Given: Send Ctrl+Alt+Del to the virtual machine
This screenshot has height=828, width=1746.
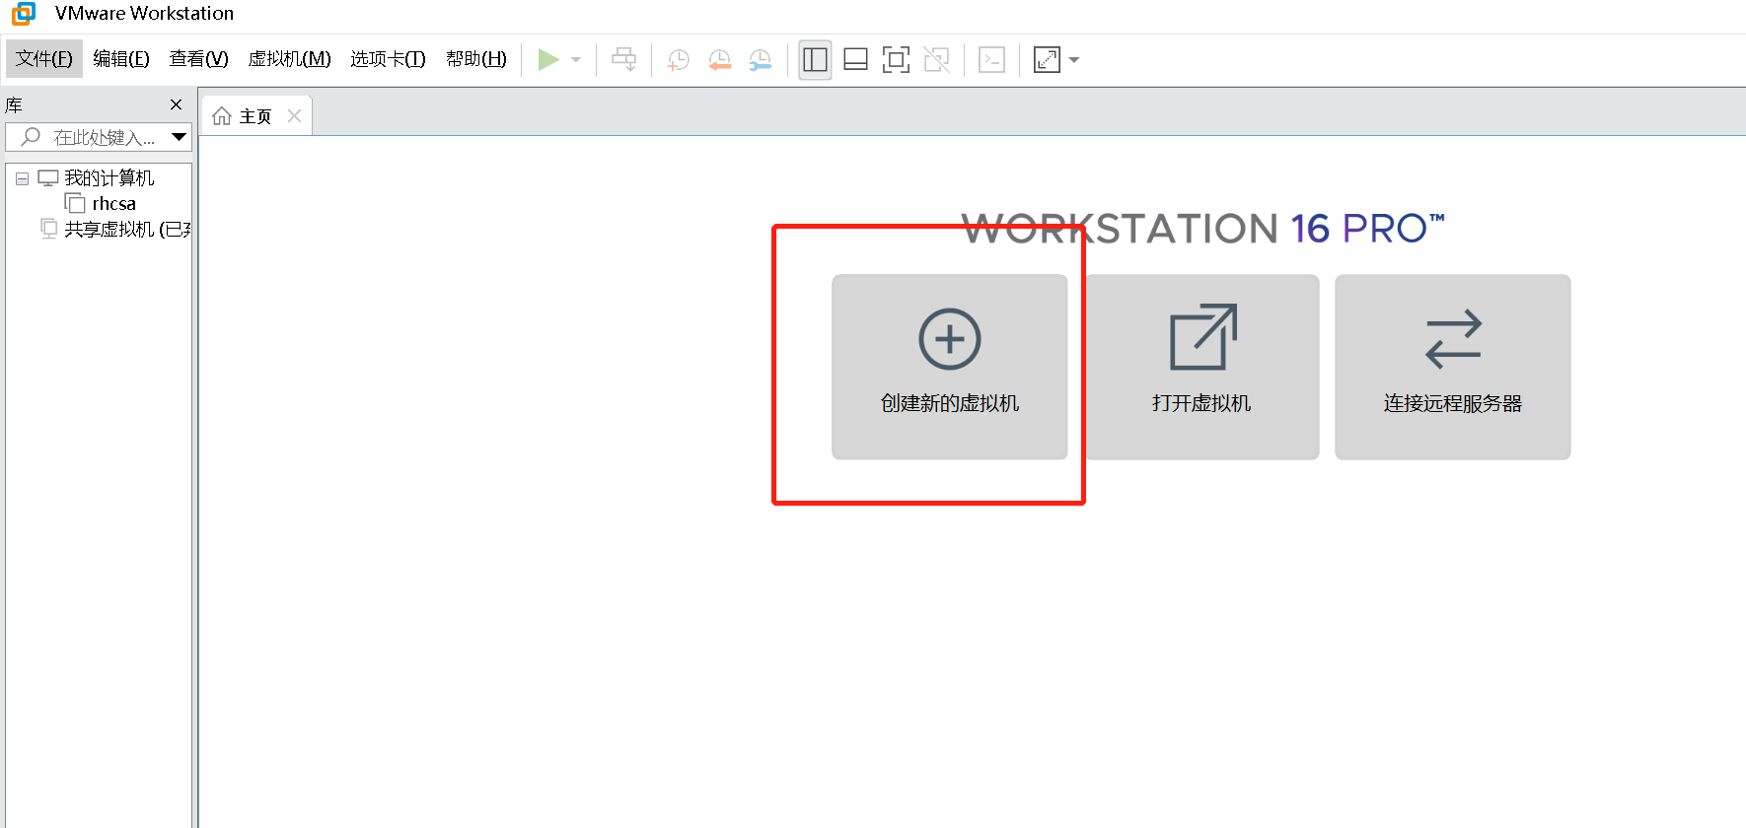Looking at the screenshot, I should 624,60.
